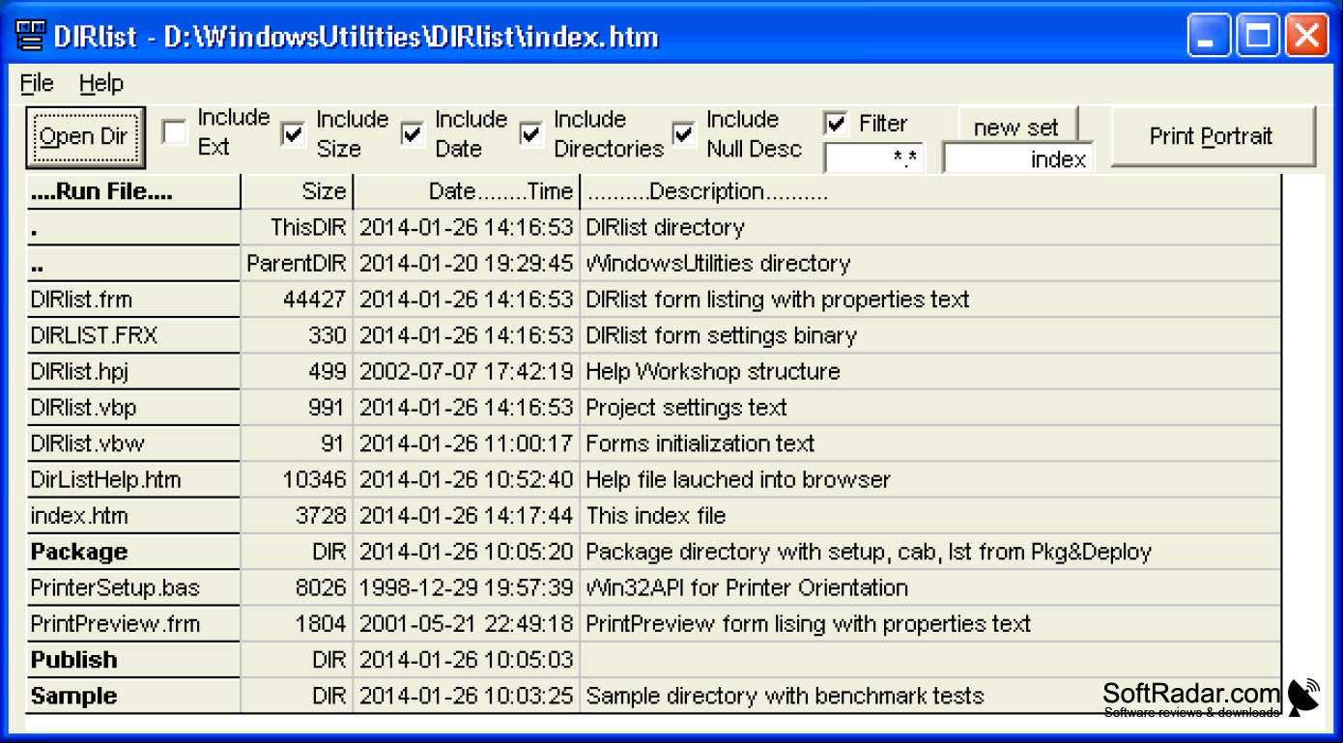Select the DIRlist.vbw file
The image size is (1343, 743).
tap(133, 443)
